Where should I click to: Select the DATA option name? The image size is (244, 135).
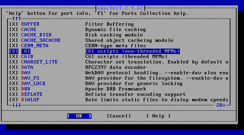click(27, 67)
